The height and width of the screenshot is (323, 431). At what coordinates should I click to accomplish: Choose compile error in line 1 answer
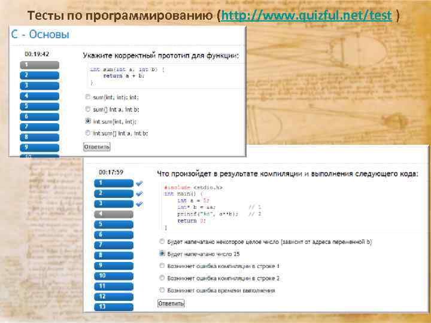click(162, 266)
